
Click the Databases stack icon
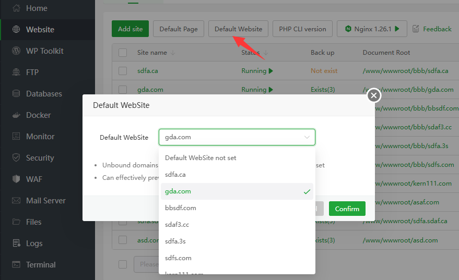tap(16, 93)
